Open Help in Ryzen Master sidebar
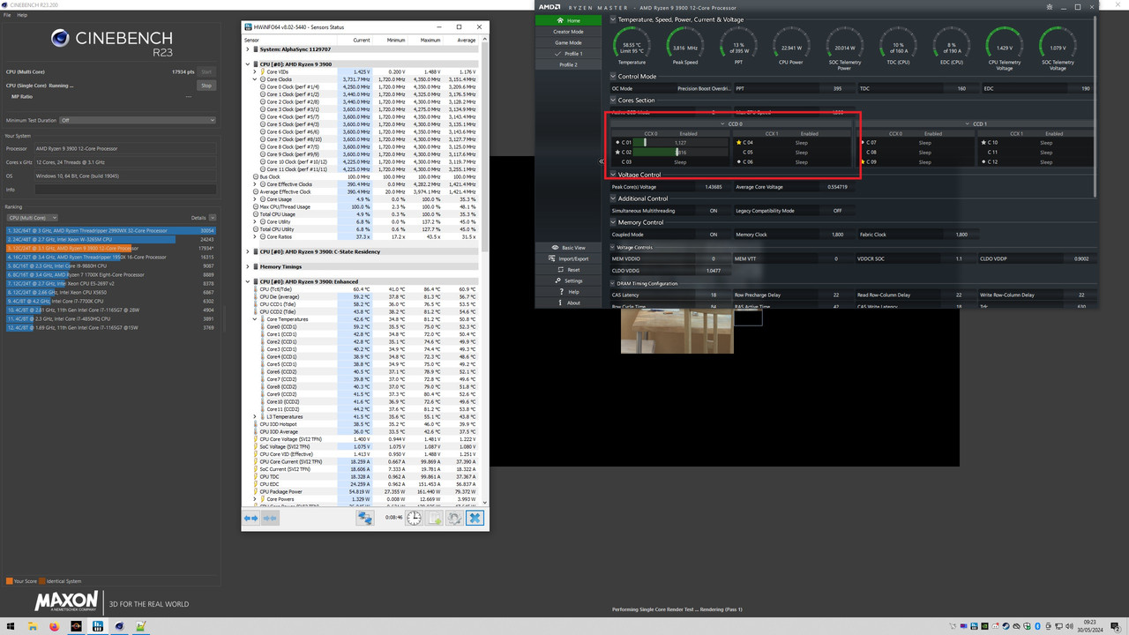 click(x=569, y=292)
